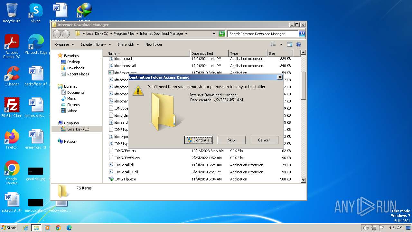Open Explorer help question icon
Viewport: 412px width, 232px height.
pyautogui.click(x=298, y=44)
